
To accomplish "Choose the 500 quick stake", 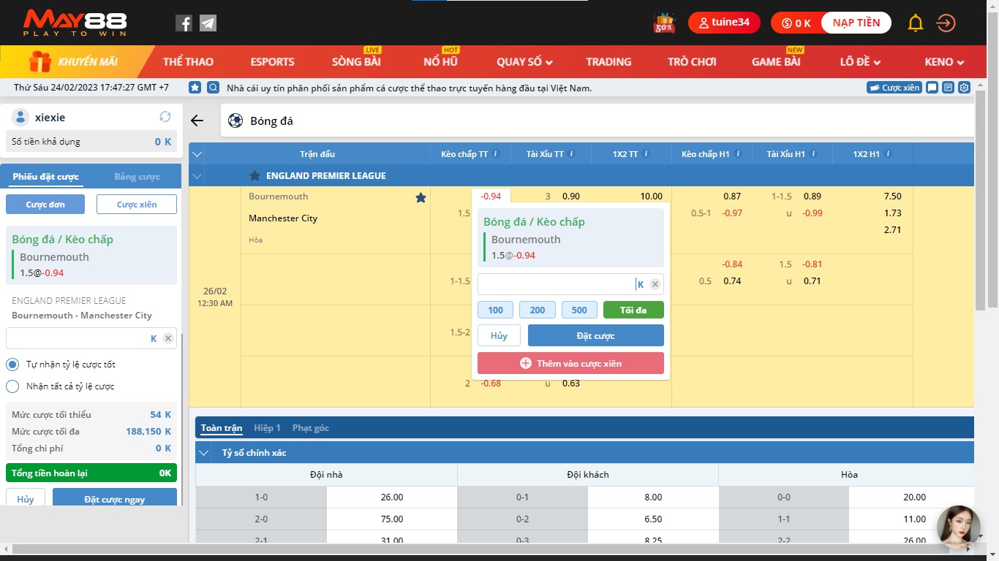I will pyautogui.click(x=579, y=310).
